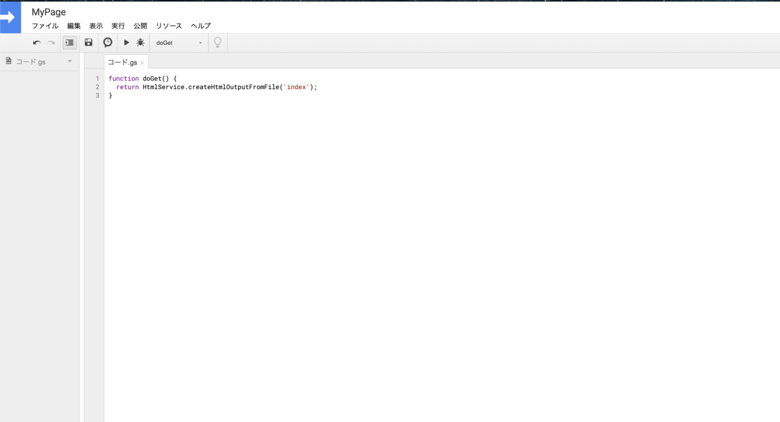Click the closing brace on line 3
780x422 pixels.
pos(110,96)
